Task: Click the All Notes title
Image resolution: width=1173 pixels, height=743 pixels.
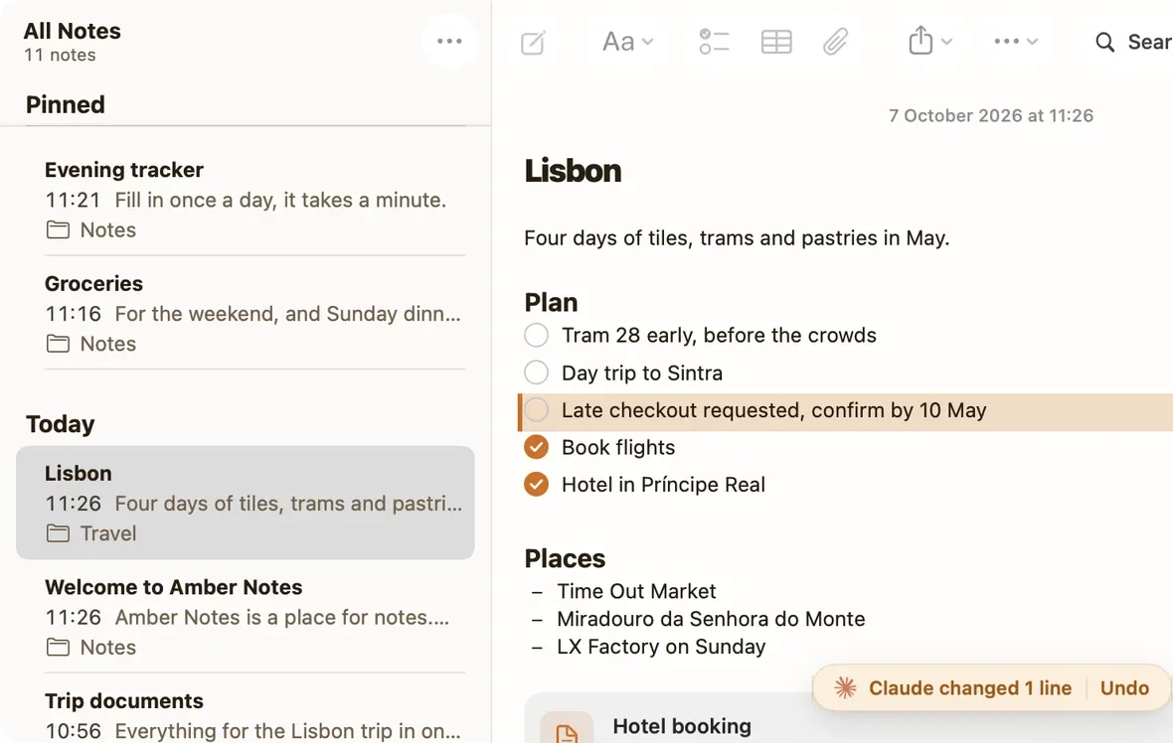Action: tap(72, 31)
